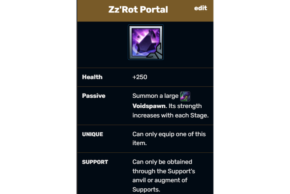Click the edit link in the header

200,8
